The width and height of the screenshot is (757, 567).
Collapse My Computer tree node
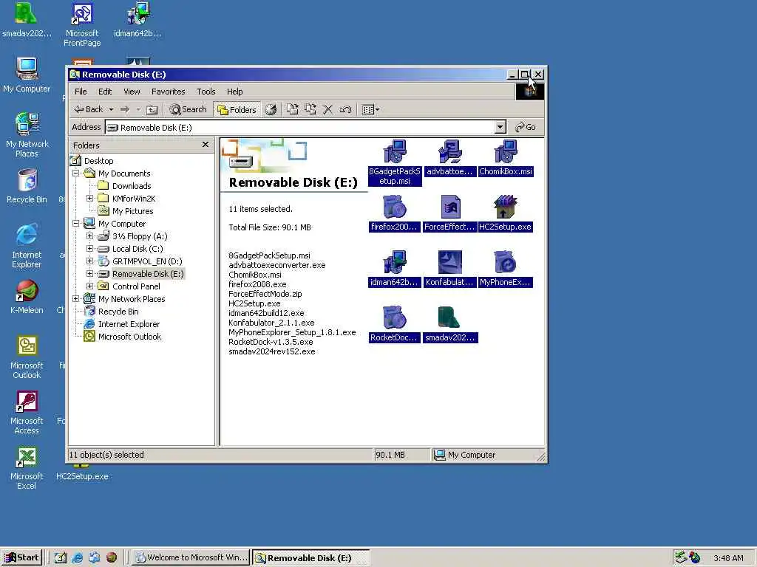point(76,223)
